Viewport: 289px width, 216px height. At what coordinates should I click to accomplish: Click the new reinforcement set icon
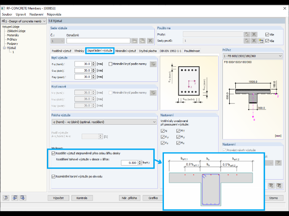pyautogui.click(x=135, y=41)
